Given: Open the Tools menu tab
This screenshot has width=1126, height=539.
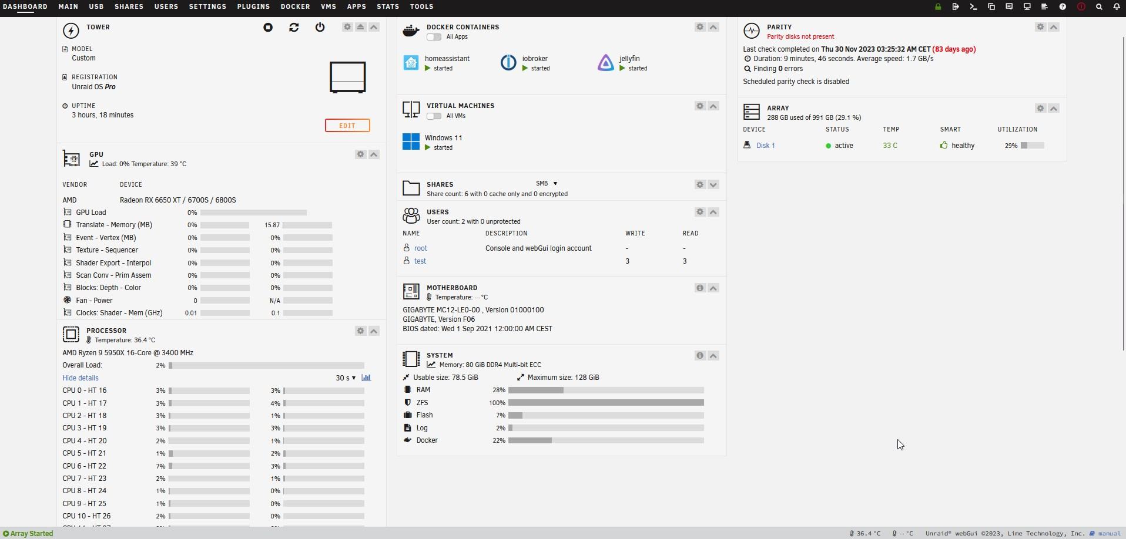Looking at the screenshot, I should (x=421, y=6).
